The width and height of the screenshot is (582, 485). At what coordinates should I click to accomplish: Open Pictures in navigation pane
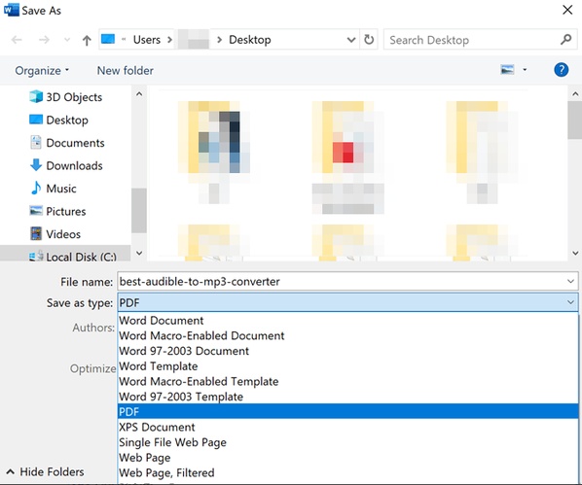[x=57, y=211]
